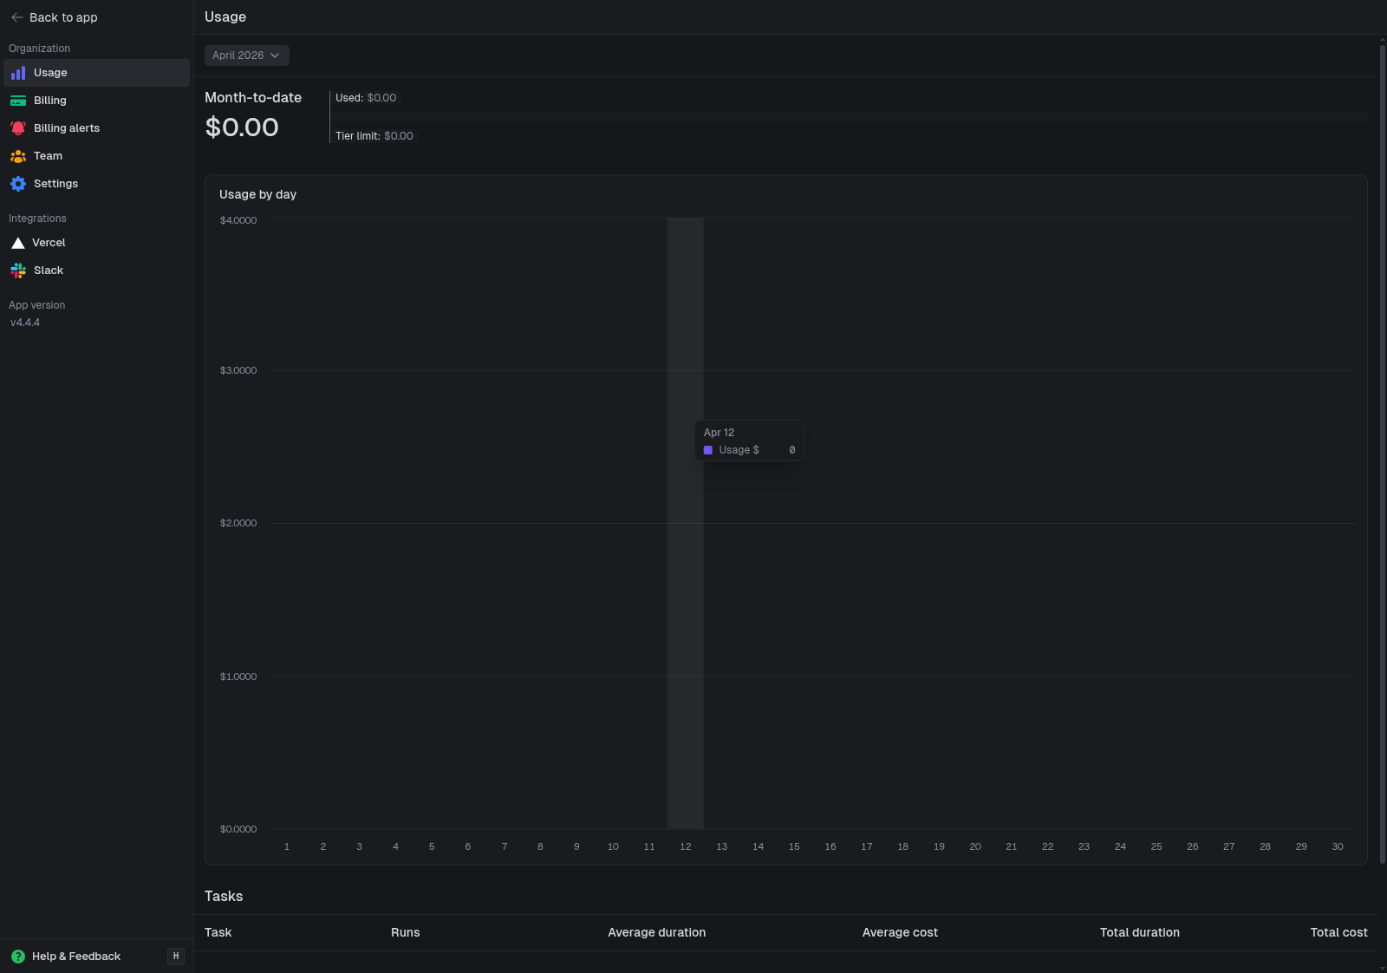Open the April 2026 month dropdown
Screen dimensions: 1387x973
click(246, 56)
